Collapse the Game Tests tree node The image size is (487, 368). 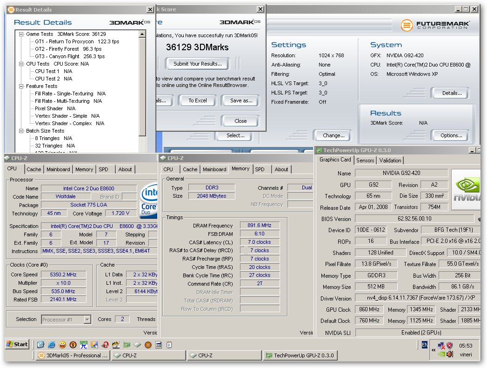[x=21, y=34]
